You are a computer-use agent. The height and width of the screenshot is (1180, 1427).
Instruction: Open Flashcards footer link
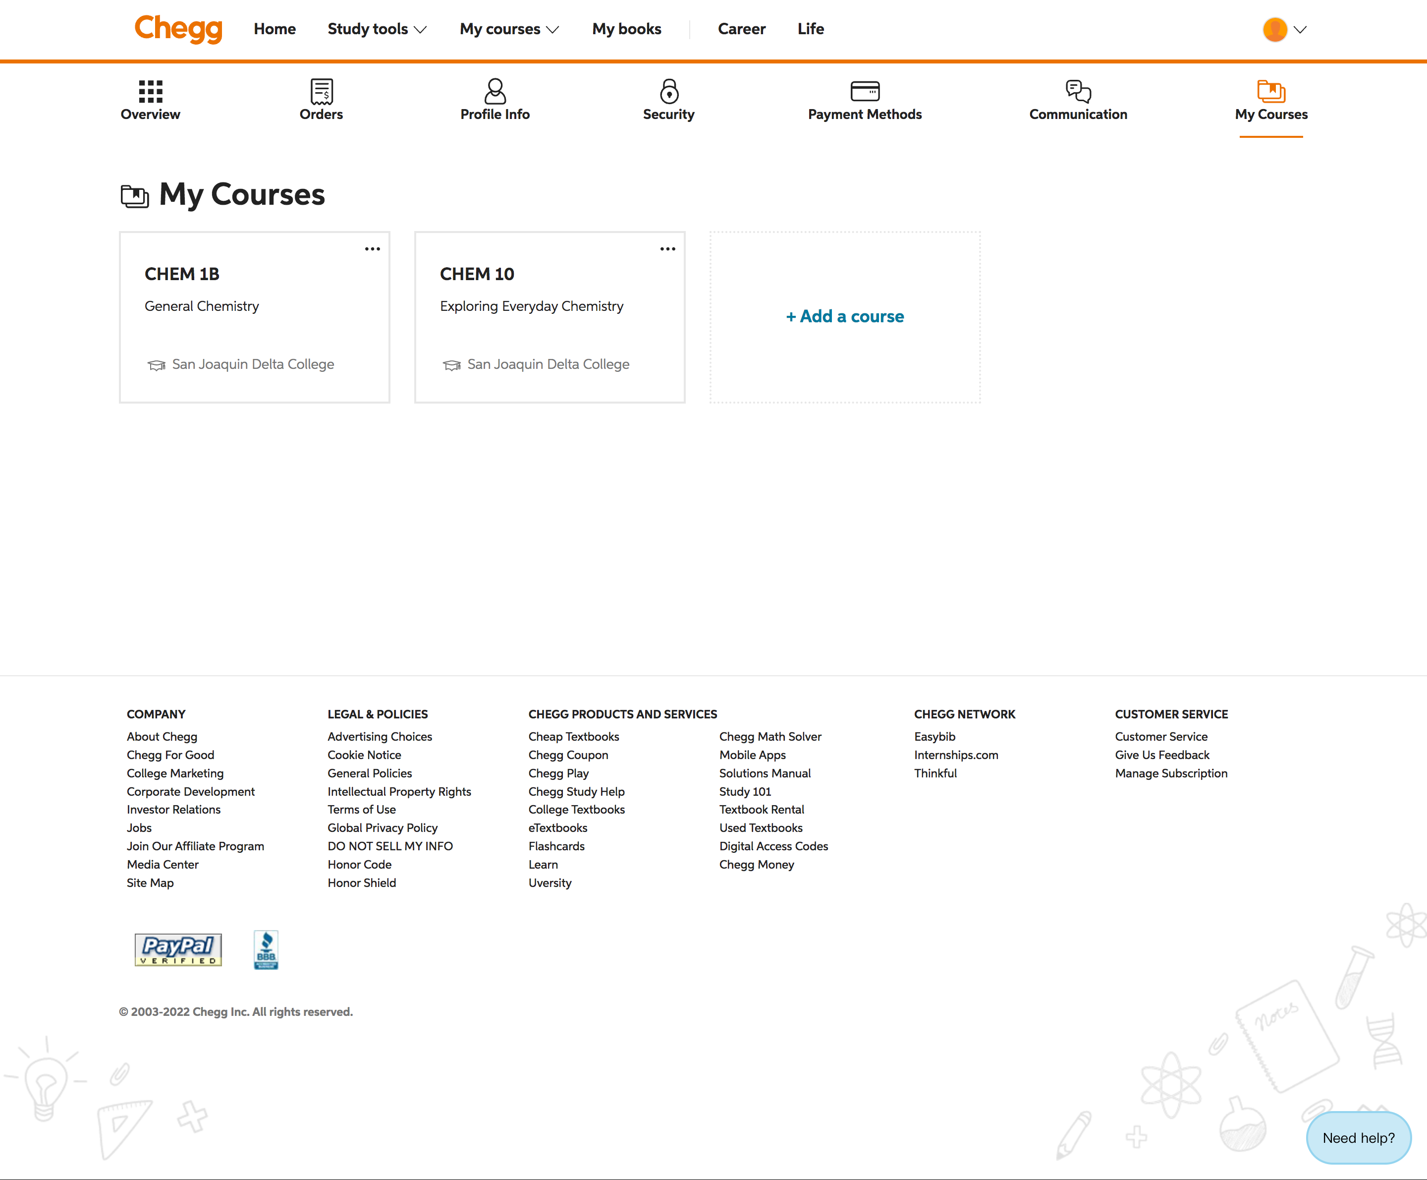tap(556, 846)
